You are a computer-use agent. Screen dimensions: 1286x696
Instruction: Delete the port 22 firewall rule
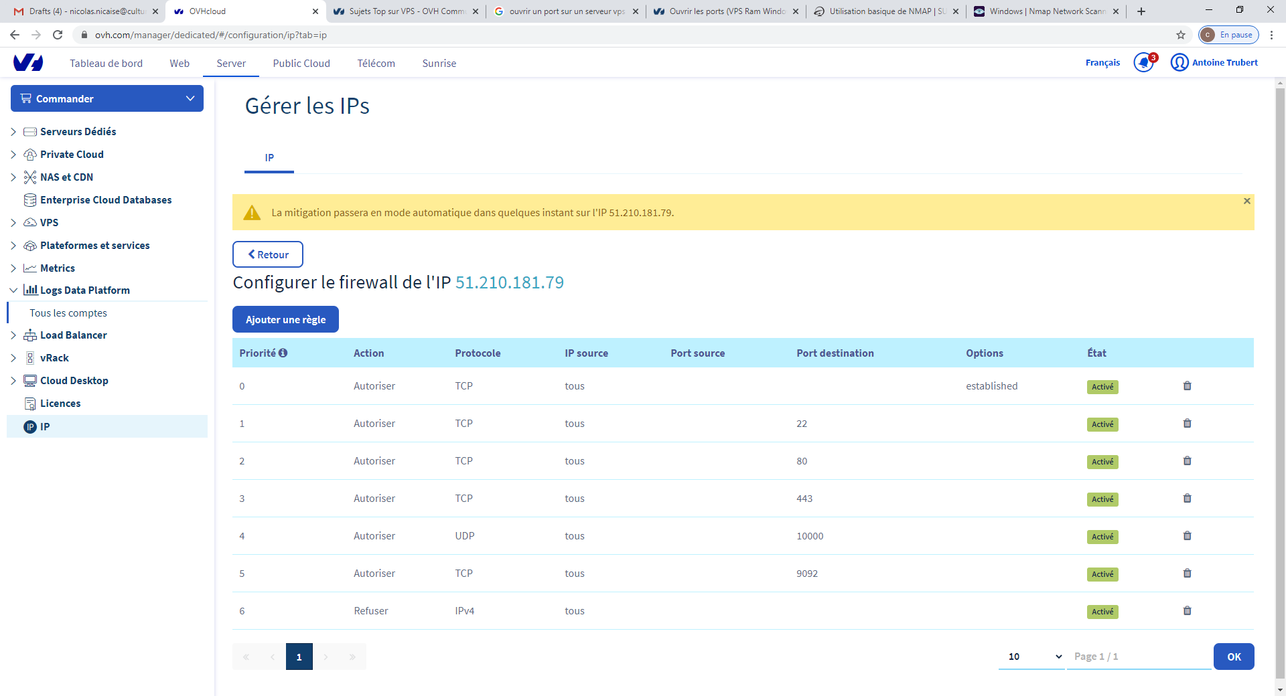coord(1187,424)
